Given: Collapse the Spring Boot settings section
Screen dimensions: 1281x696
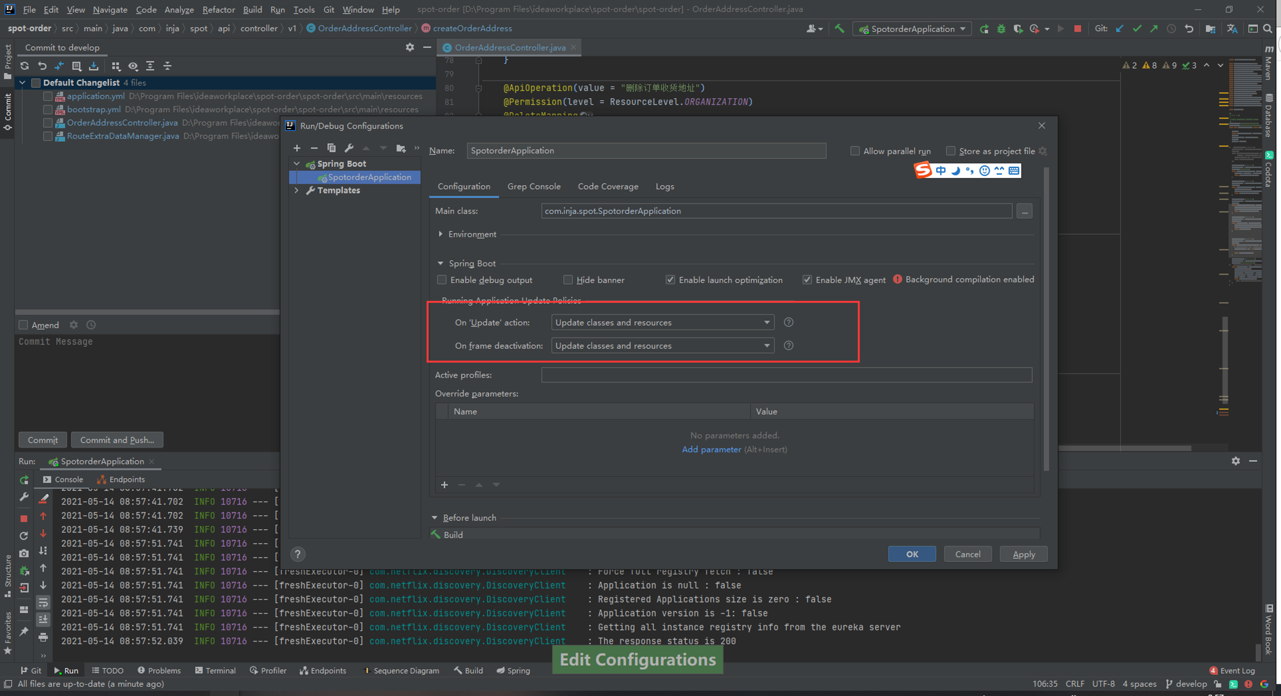Looking at the screenshot, I should coord(440,264).
